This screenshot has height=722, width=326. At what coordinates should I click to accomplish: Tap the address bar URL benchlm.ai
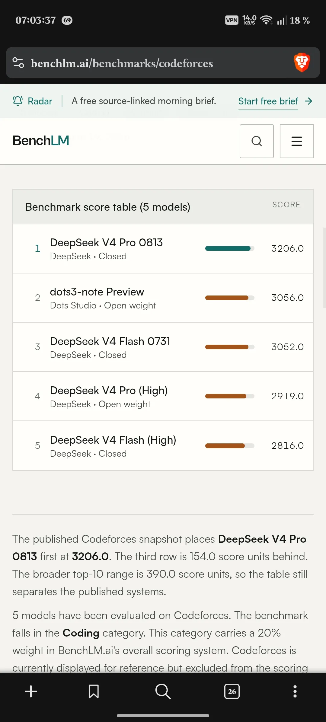(122, 63)
